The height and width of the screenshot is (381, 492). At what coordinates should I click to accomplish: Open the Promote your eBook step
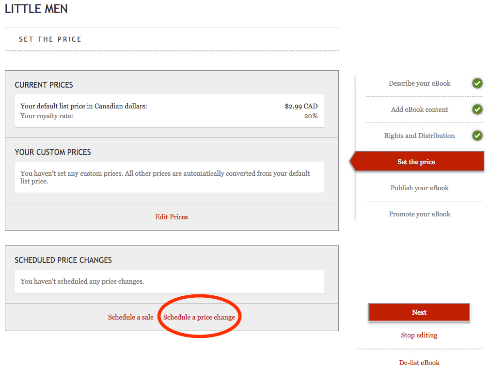[x=419, y=214]
